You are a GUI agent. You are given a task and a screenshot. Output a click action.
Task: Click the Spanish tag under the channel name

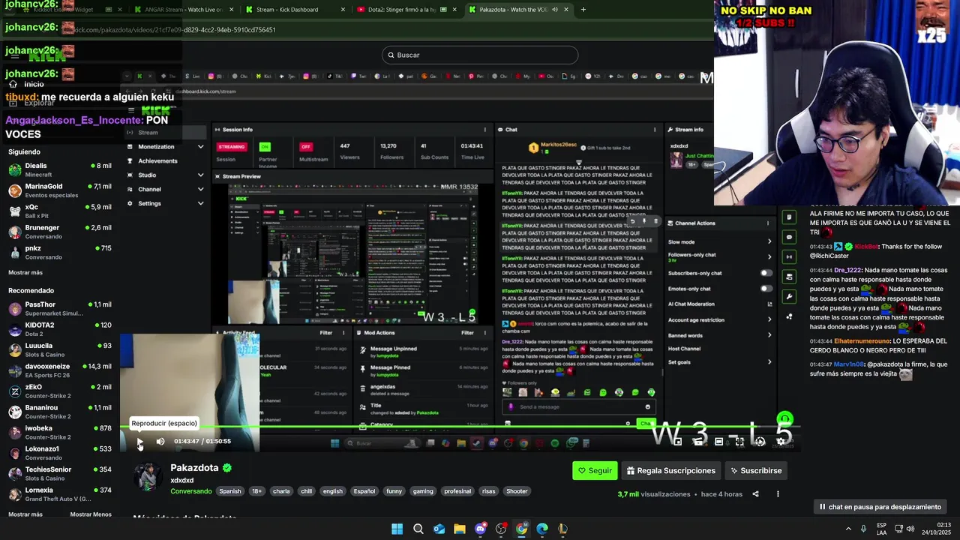[230, 491]
